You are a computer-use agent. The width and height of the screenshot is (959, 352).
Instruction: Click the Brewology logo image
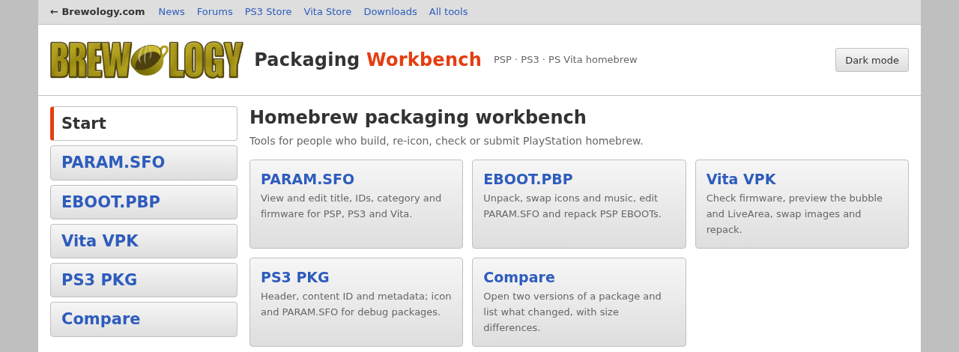146,60
